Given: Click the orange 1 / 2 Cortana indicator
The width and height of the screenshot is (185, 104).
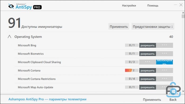Looking at the screenshot, I should (132, 70).
